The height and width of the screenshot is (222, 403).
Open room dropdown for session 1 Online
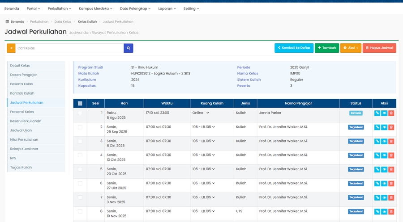coord(201,113)
